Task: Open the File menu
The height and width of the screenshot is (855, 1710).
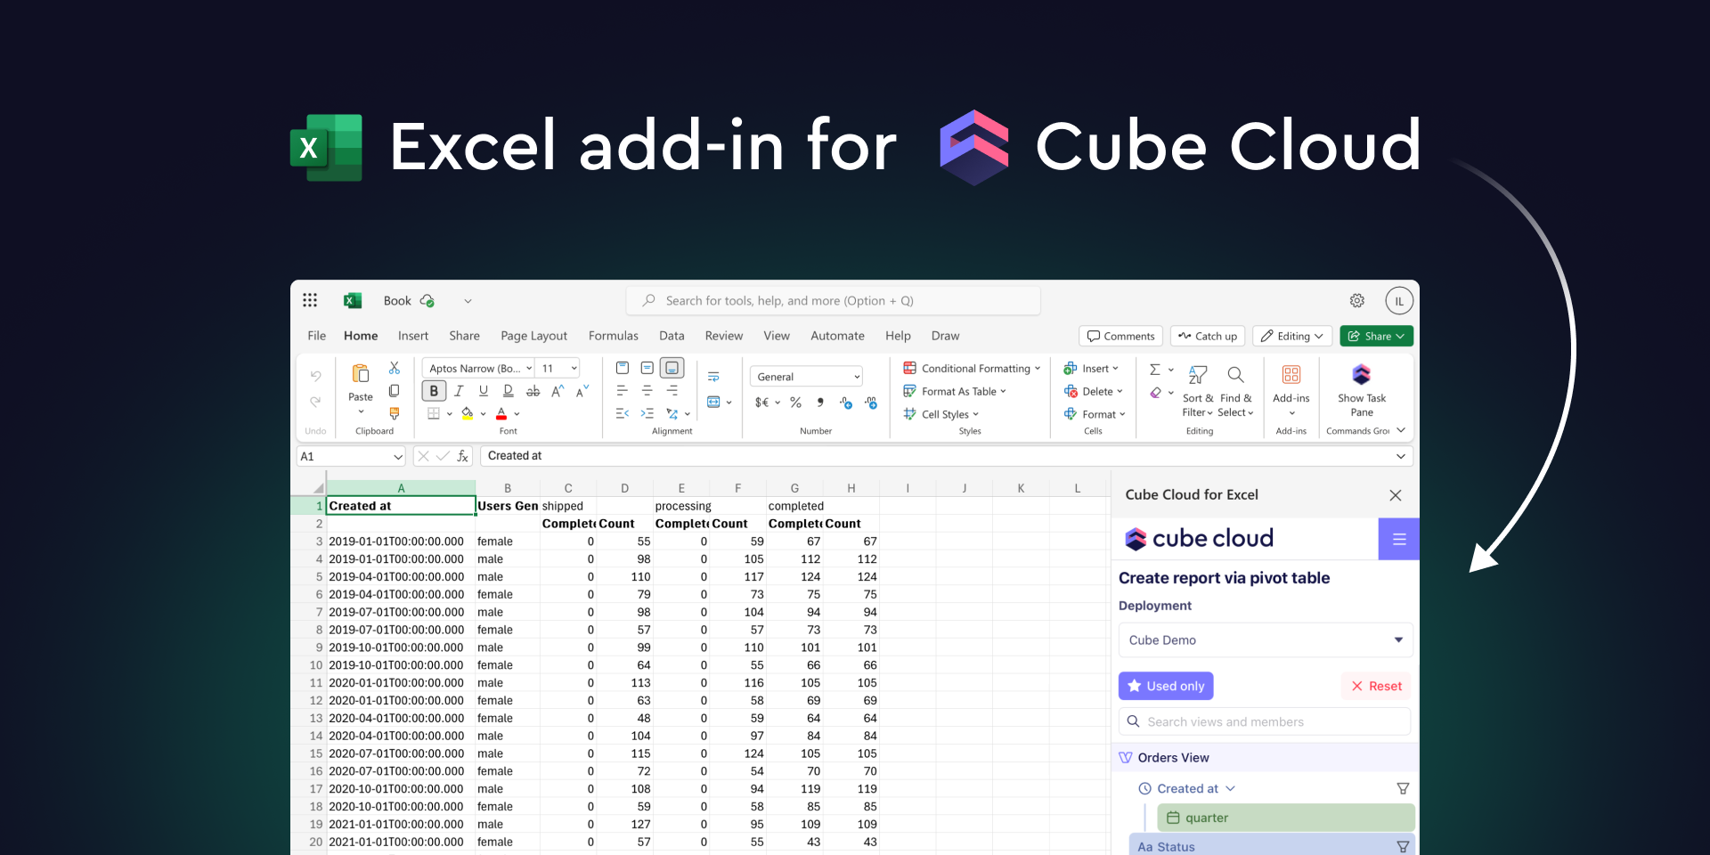Action: pos(316,336)
